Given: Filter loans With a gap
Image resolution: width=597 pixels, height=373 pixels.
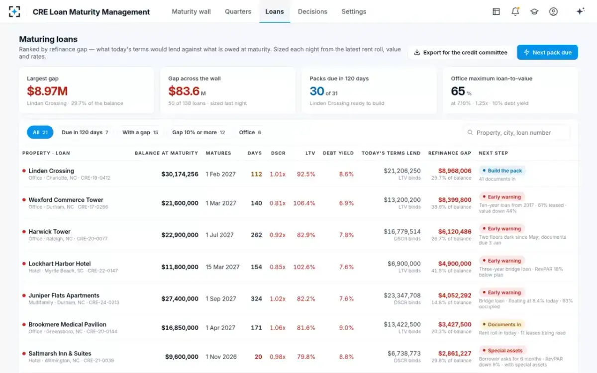Looking at the screenshot, I should coord(140,132).
